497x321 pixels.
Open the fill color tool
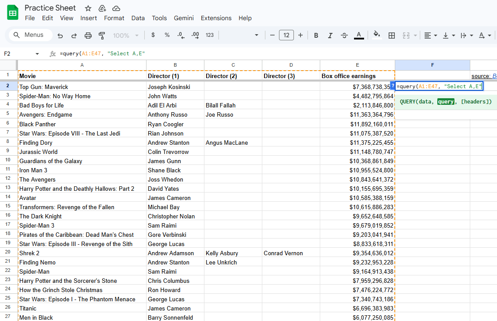click(x=377, y=35)
